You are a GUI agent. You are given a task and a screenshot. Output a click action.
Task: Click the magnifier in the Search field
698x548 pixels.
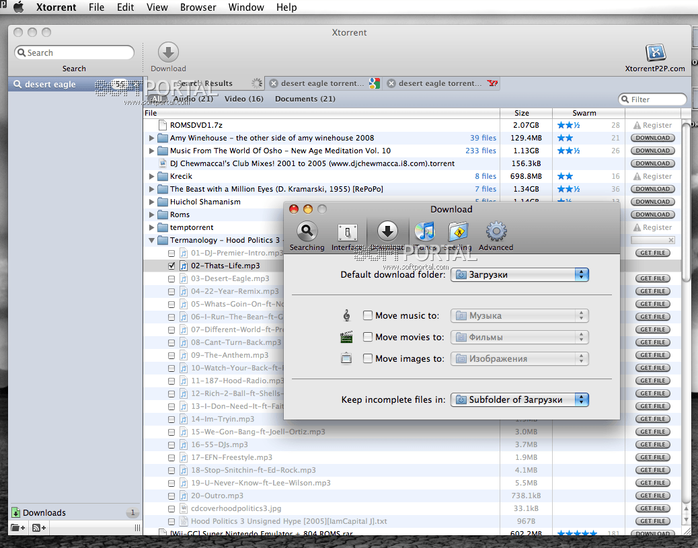(22, 52)
